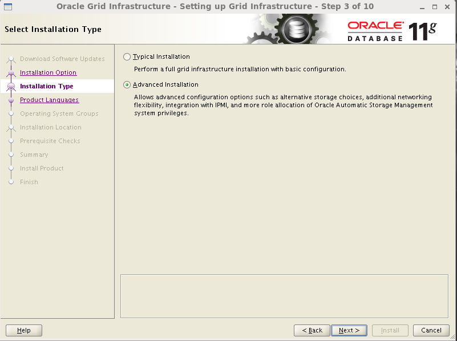Image resolution: width=457 pixels, height=341 pixels.
Task: Click the Next button
Action: pos(349,330)
